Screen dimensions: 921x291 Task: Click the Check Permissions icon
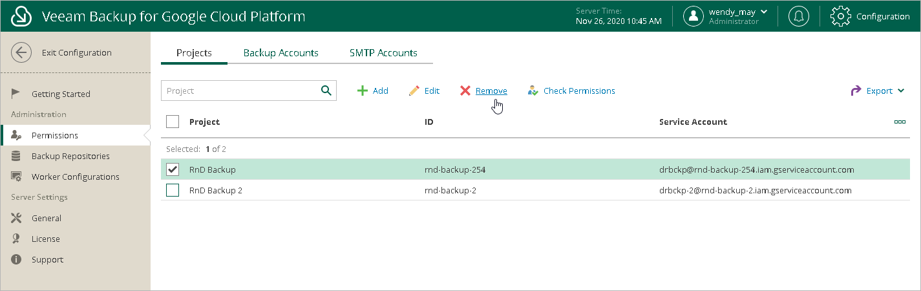point(533,91)
